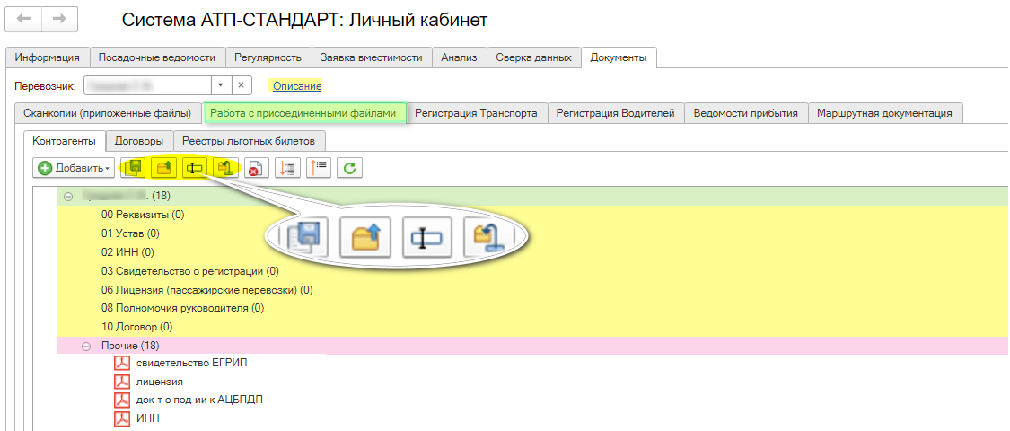
Task: Collapse the top-level contractor node (18)
Action: [x=68, y=196]
